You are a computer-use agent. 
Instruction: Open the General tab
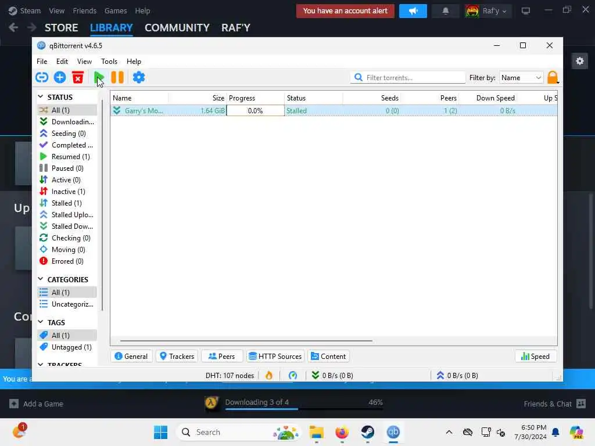131,357
